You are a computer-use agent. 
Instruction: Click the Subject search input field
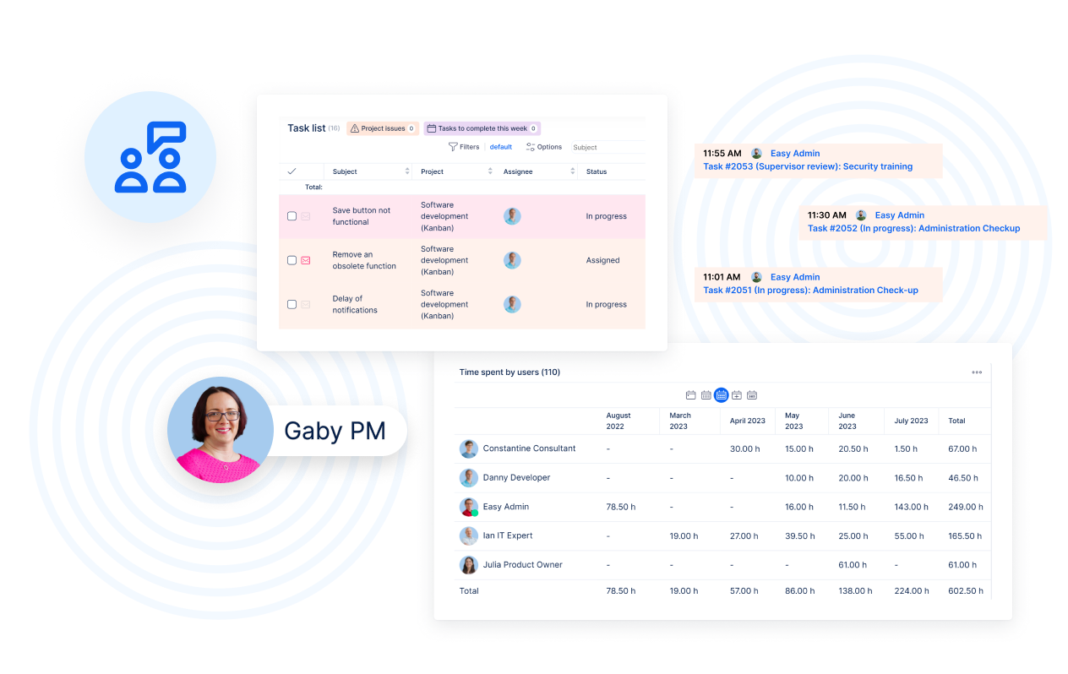[607, 147]
